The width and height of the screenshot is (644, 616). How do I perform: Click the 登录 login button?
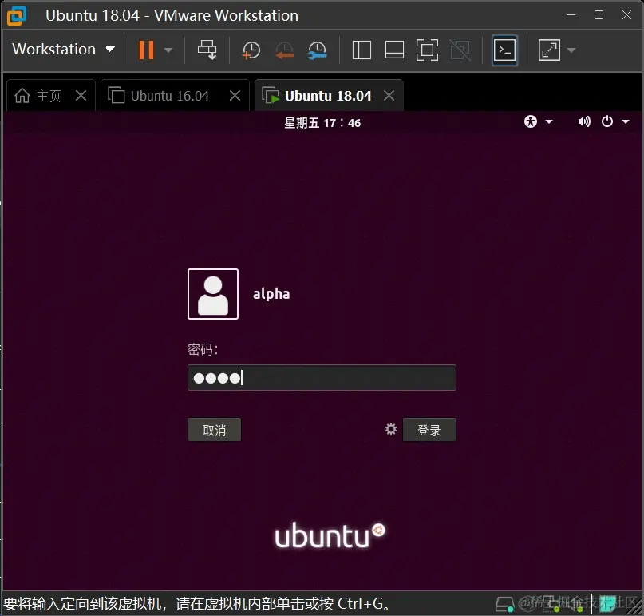(429, 430)
